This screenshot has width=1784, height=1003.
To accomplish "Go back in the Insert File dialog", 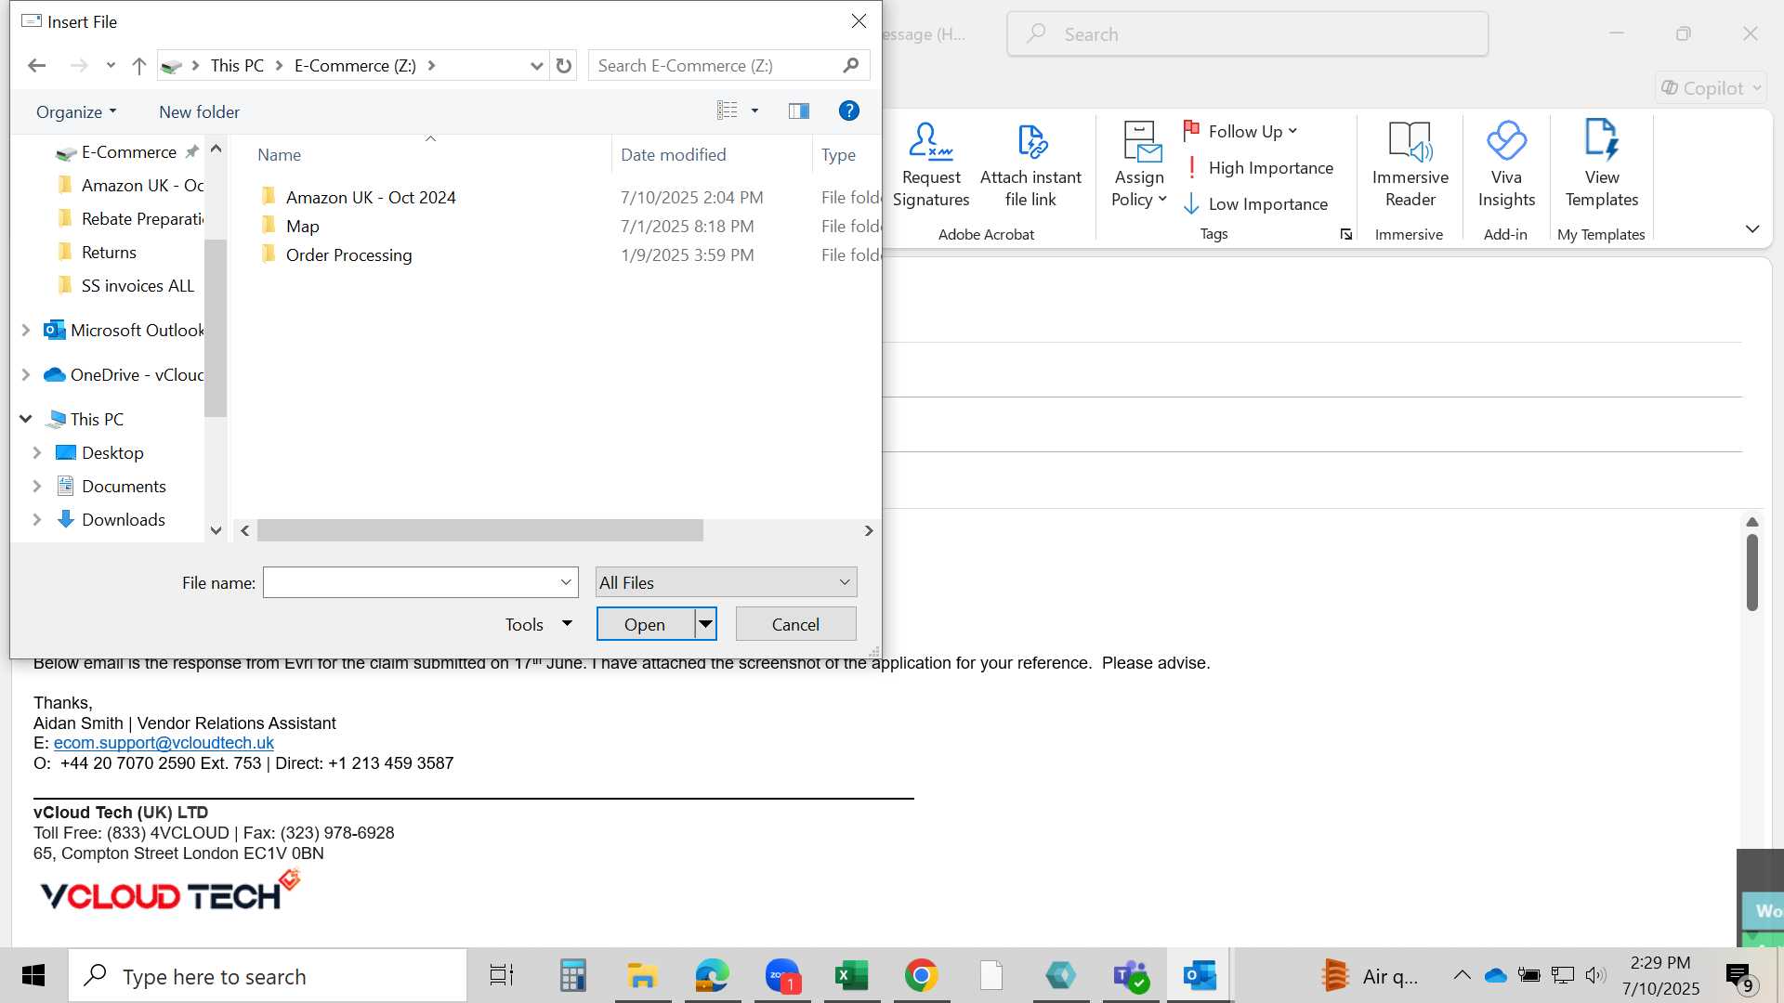I will (37, 66).
